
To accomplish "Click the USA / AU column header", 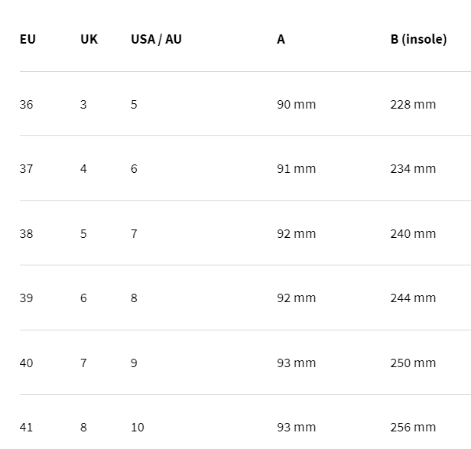I will point(156,39).
